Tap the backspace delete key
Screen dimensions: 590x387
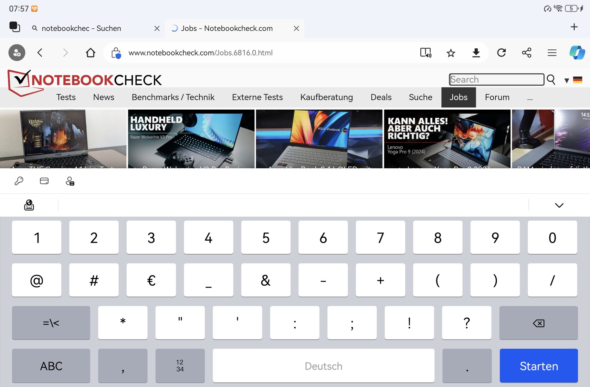(538, 322)
